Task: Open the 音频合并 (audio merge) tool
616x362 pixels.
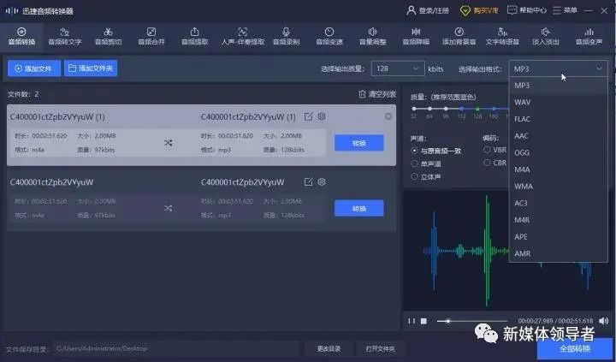Action: 151,35
